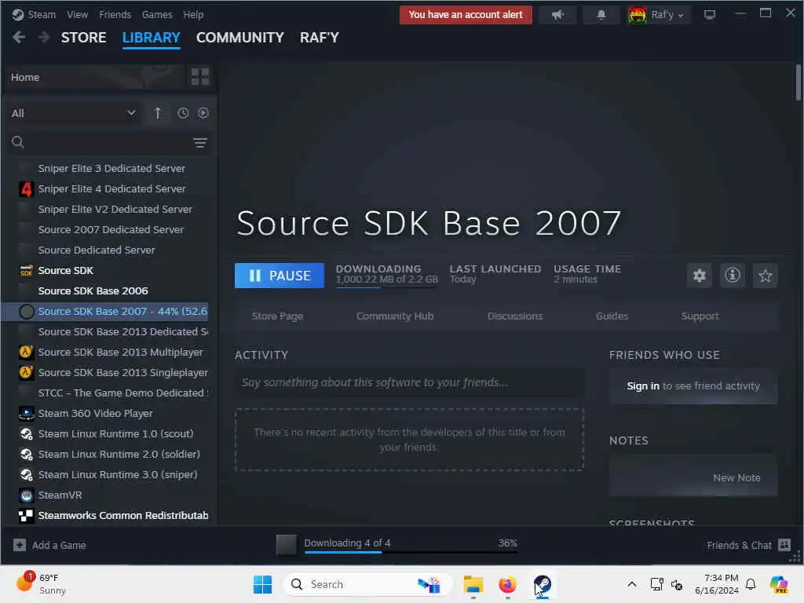Open the Games menu
Image resolution: width=804 pixels, height=603 pixels.
[157, 14]
